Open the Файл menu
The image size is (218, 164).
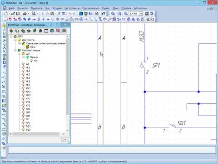pyautogui.click(x=11, y=8)
